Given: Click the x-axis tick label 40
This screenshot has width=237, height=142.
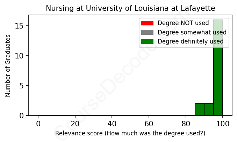Looking at the screenshot, I should (112, 123).
